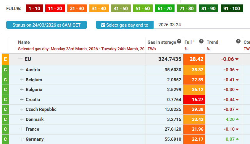Click the green C badge for Belgium
The height and width of the screenshot is (144, 250).
coord(5,80)
